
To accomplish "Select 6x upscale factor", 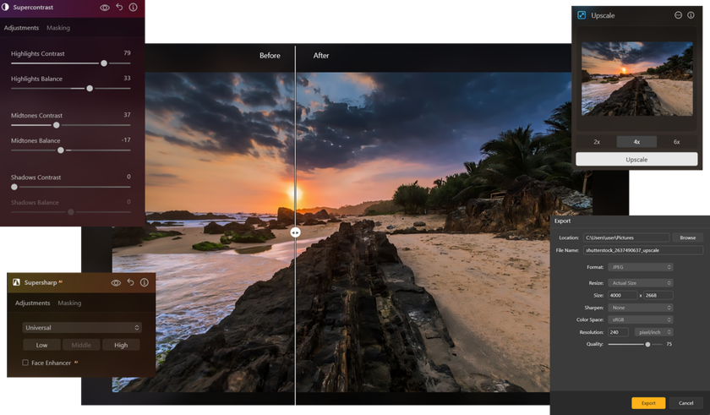I will 676,142.
